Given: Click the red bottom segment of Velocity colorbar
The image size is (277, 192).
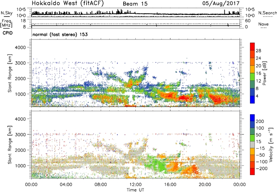Looking at the screenshot, I should [252, 172].
